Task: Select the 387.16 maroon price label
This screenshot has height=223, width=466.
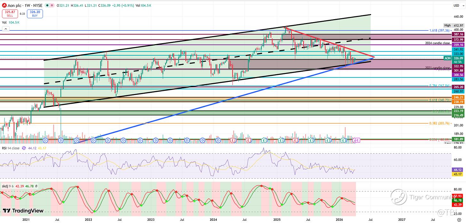Action: coord(458,34)
